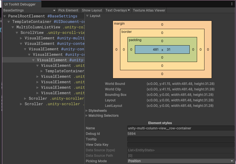Select the UI Toolkit Debugger tab
This screenshot has height=164, width=236.
coord(20,4)
